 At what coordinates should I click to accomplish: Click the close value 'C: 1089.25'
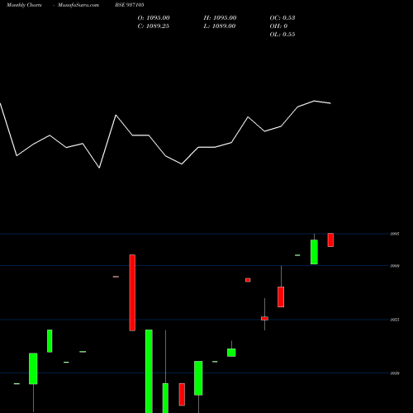click(x=154, y=26)
